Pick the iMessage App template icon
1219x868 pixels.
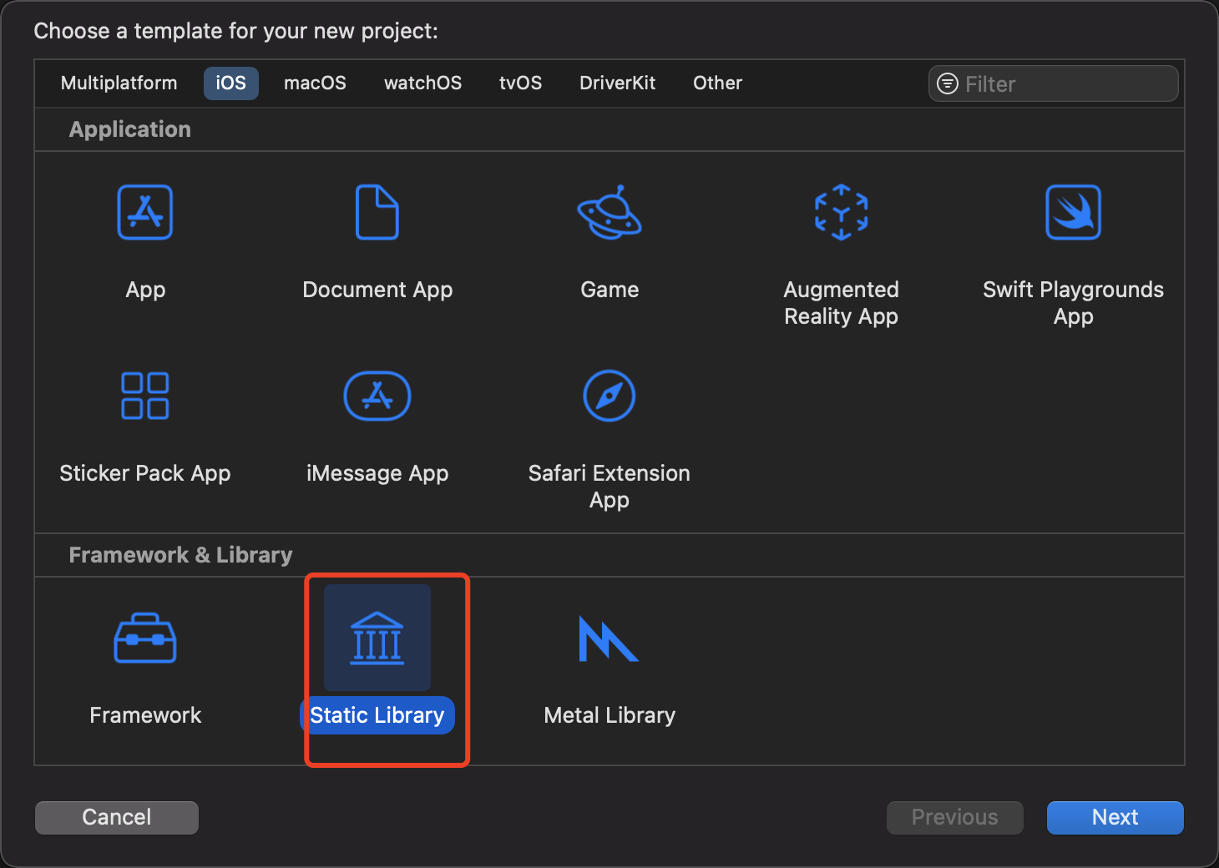[x=377, y=396]
